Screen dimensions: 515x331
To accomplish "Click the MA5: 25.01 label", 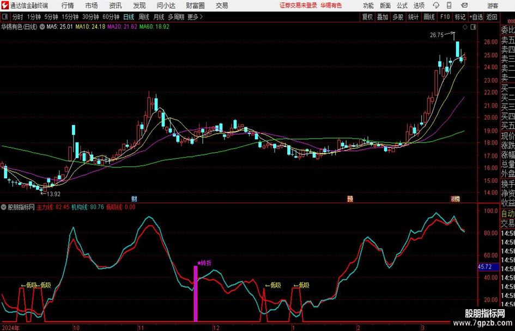I will (x=59, y=27).
